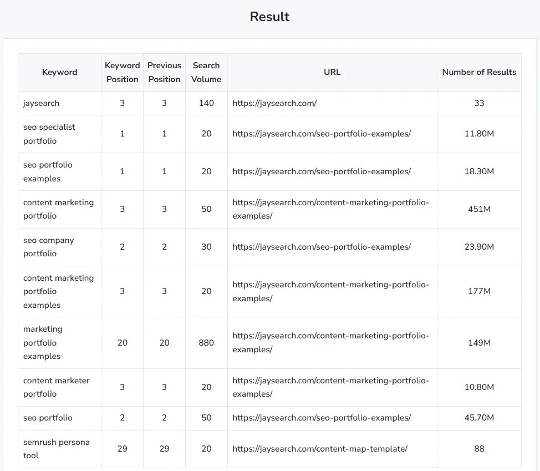540x471 pixels.
Task: Open URL in content marketing portfolio row
Action: tap(330, 209)
